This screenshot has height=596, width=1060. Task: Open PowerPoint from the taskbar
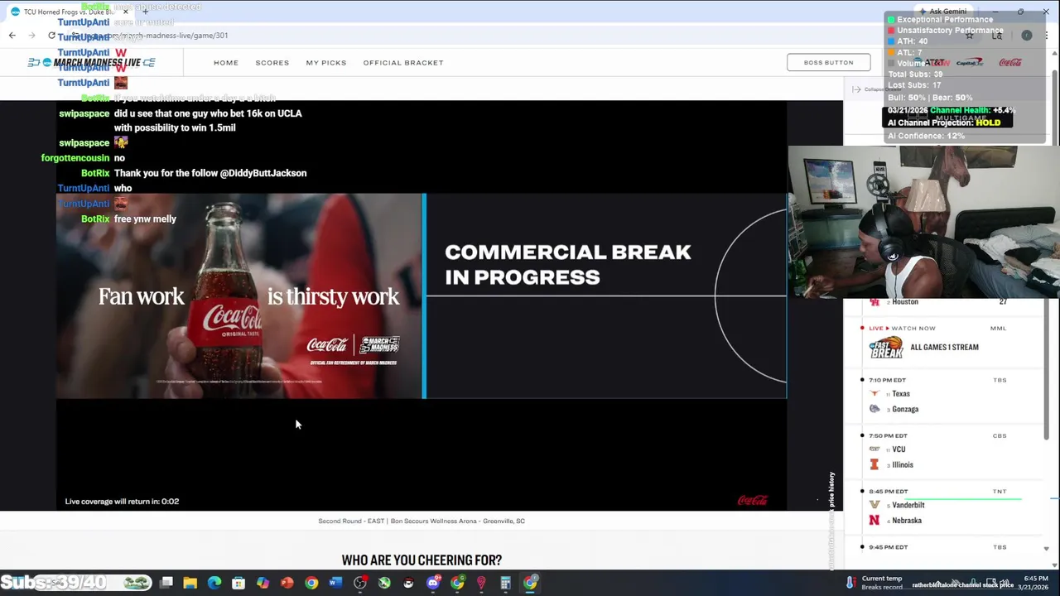click(x=287, y=583)
